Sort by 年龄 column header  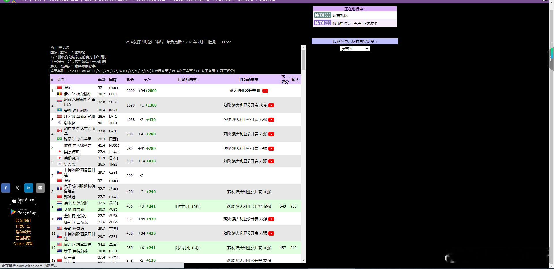click(102, 80)
